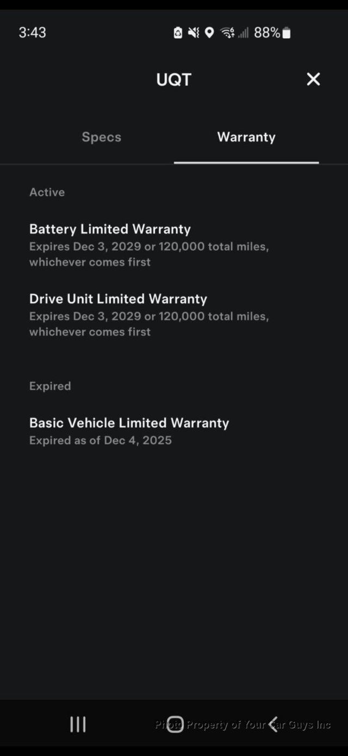Tap the battery saver status icon
Image resolution: width=348 pixels, height=756 pixels.
[177, 33]
